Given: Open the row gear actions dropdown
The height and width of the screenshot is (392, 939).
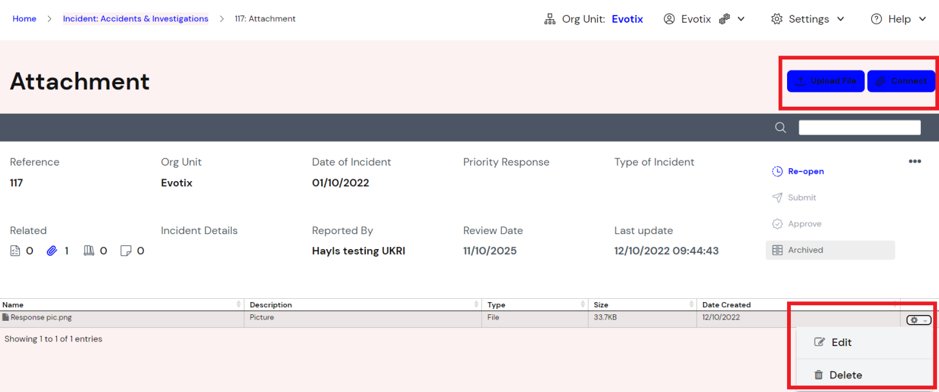Looking at the screenshot, I should pyautogui.click(x=918, y=320).
